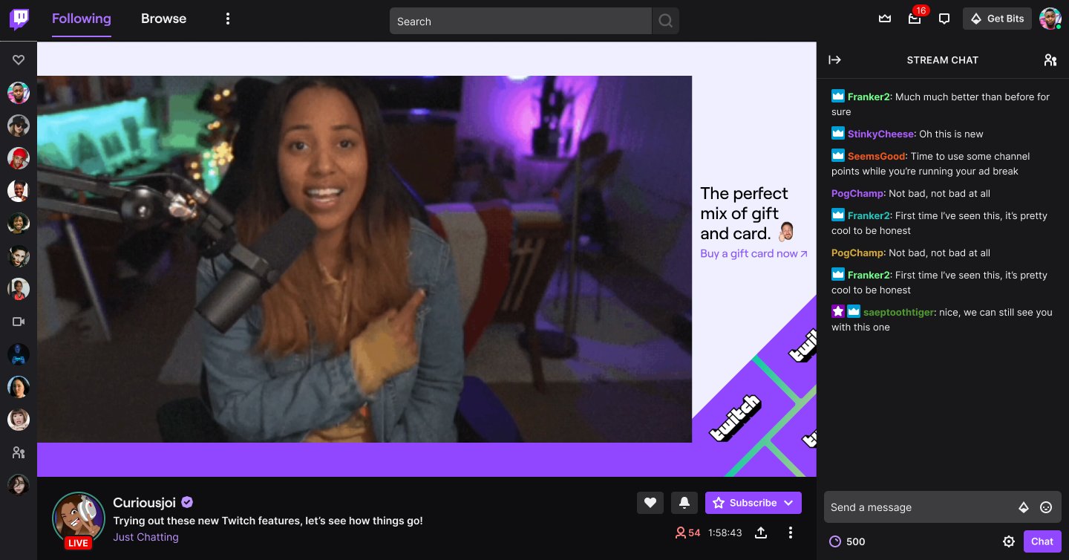Screen dimensions: 1069x560
Task: Toggle the notification bell button
Action: point(684,503)
